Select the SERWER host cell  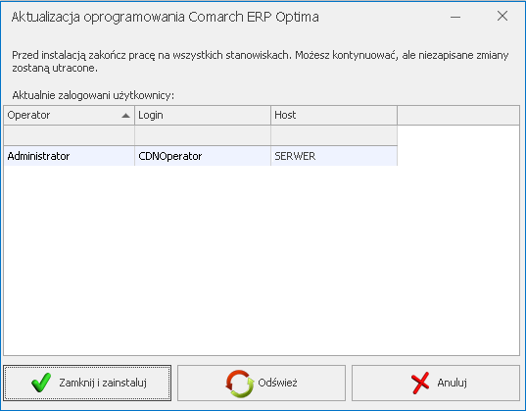[x=334, y=156]
